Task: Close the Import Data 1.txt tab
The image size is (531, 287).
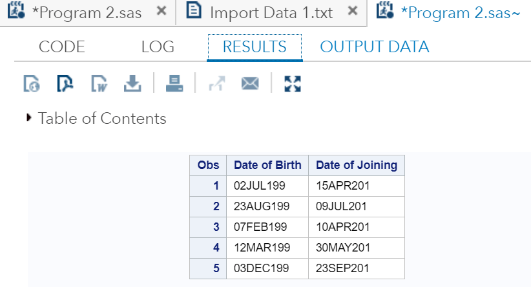Action: (353, 11)
